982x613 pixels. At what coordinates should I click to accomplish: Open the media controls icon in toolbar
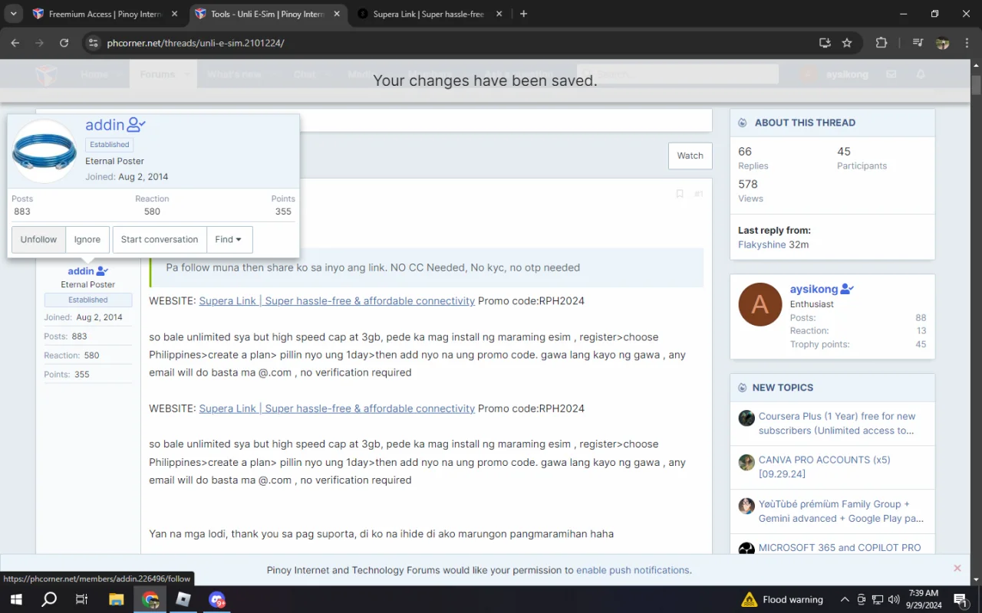918,43
